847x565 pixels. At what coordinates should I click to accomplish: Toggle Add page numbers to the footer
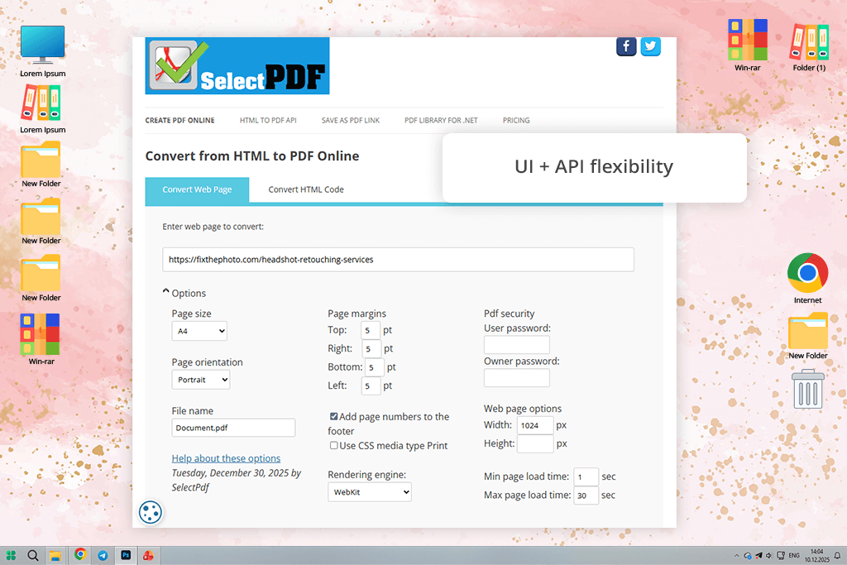pyautogui.click(x=334, y=416)
